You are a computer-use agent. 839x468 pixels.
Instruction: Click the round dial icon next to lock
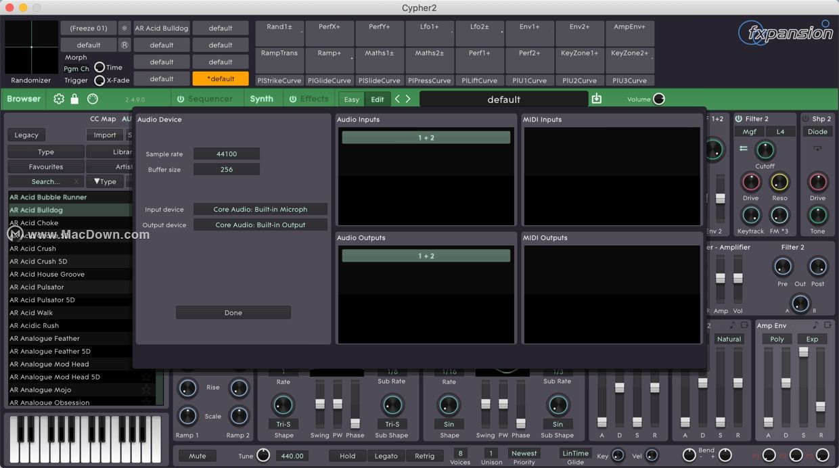pyautogui.click(x=93, y=99)
